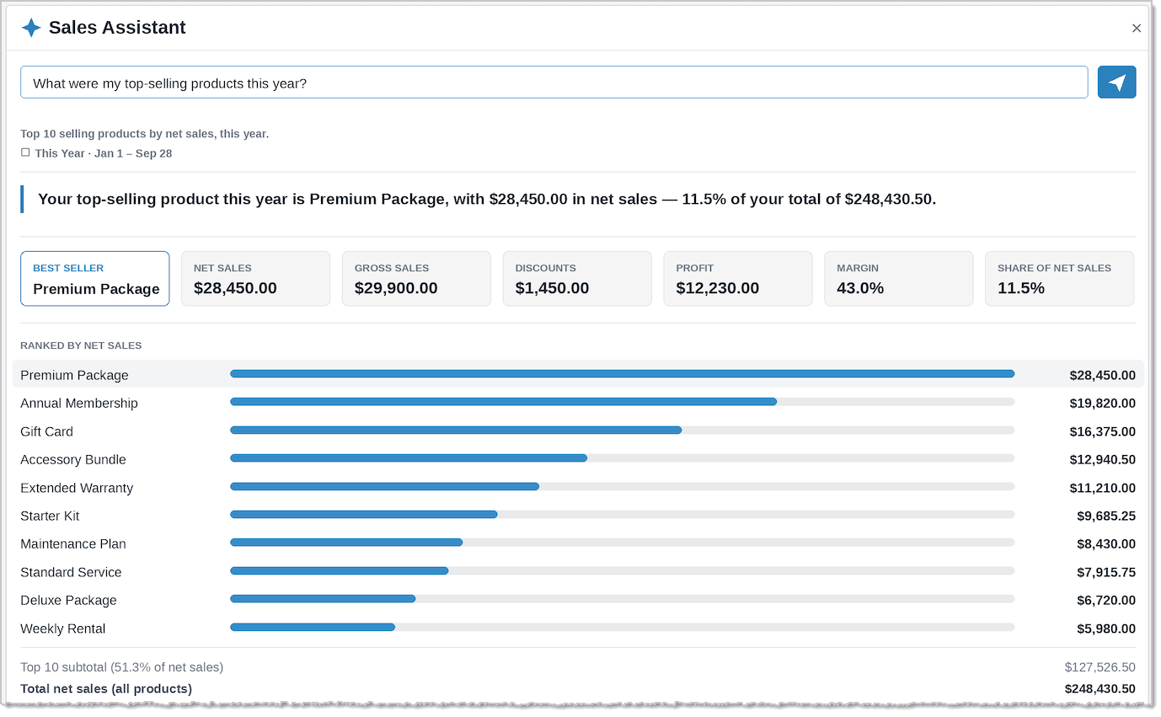Screen dimensions: 1161x717
Task: Click the Top 10 selling products description
Action: click(145, 134)
